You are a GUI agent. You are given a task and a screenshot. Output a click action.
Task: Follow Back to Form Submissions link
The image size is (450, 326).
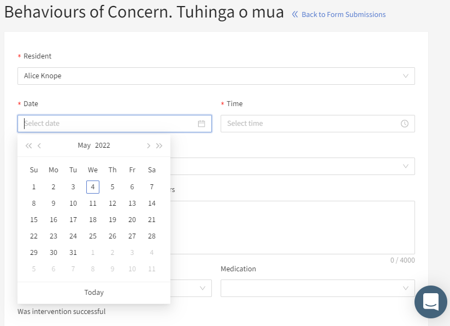click(344, 14)
